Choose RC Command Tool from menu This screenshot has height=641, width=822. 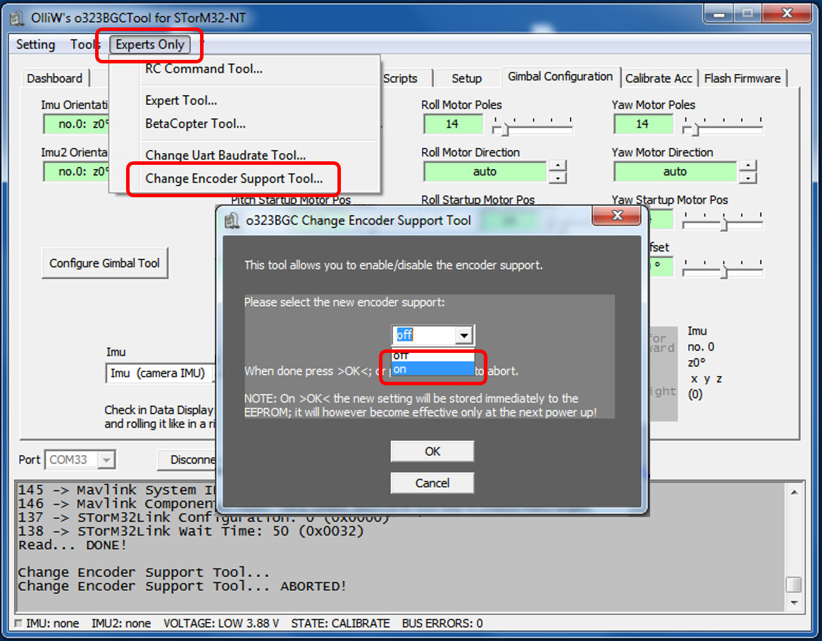204,69
